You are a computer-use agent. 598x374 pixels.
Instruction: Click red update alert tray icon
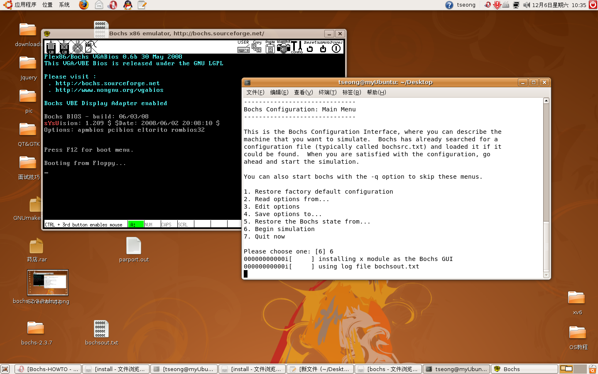point(497,5)
